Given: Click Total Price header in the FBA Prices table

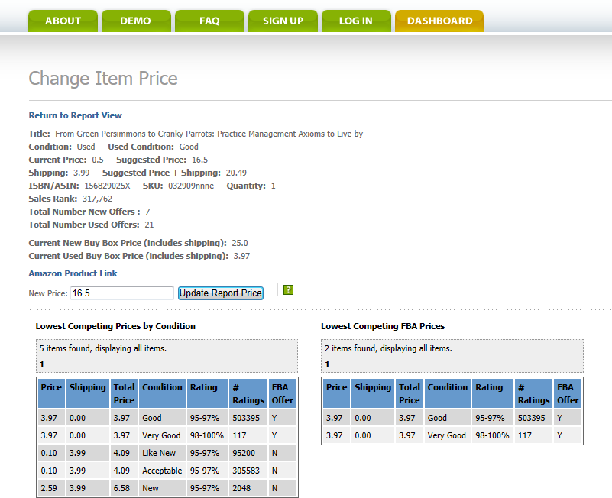Looking at the screenshot, I should pyautogui.click(x=409, y=393).
